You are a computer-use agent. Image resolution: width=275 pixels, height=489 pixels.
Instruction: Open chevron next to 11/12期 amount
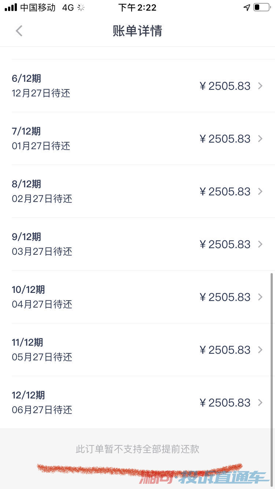pyautogui.click(x=260, y=350)
